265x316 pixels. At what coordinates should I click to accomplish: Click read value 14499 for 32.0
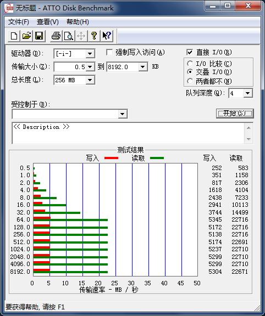point(240,212)
